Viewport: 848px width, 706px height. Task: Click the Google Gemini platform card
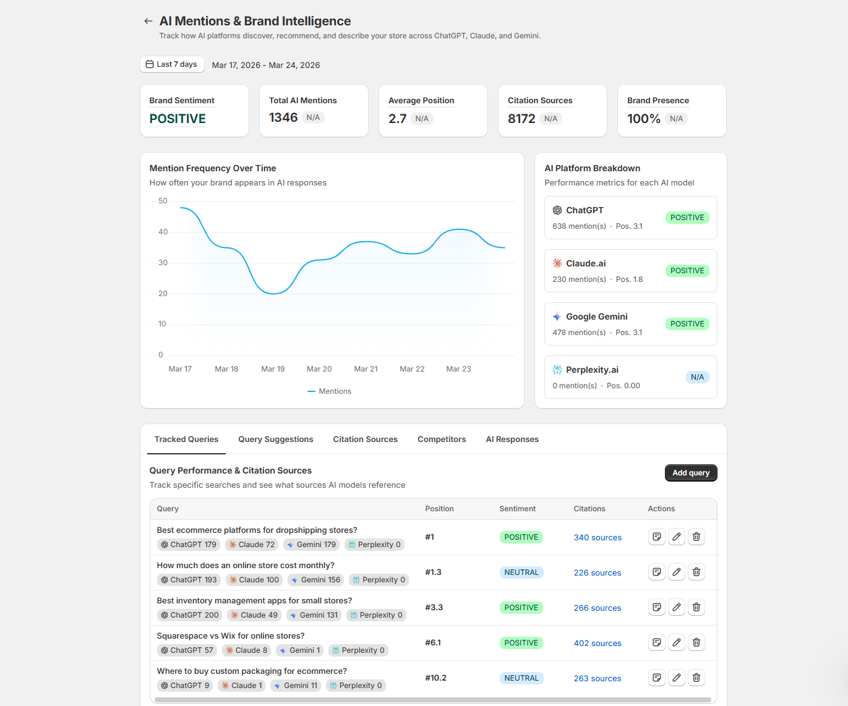[630, 324]
